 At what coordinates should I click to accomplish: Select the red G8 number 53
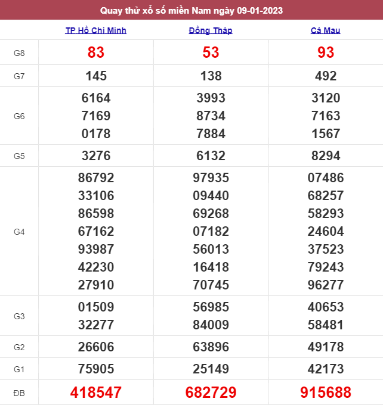211,53
